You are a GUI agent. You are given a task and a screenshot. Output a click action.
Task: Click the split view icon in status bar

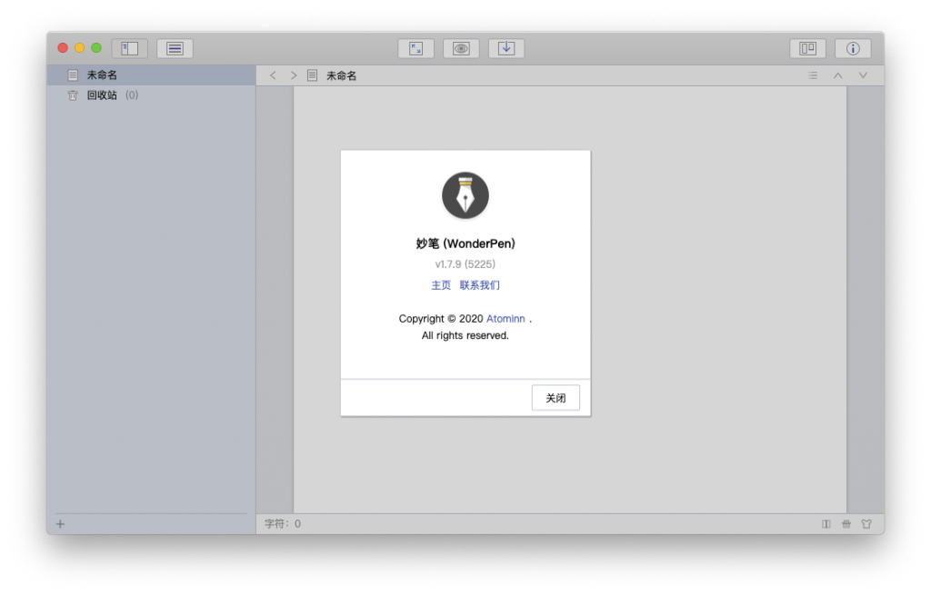click(826, 523)
